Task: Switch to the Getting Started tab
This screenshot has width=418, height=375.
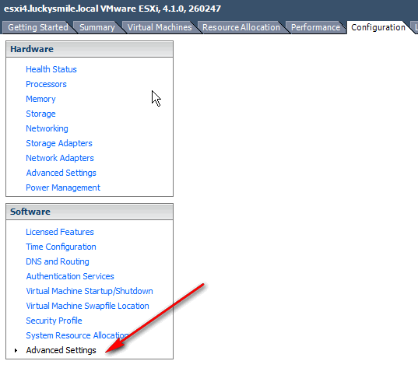Action: pyautogui.click(x=38, y=27)
